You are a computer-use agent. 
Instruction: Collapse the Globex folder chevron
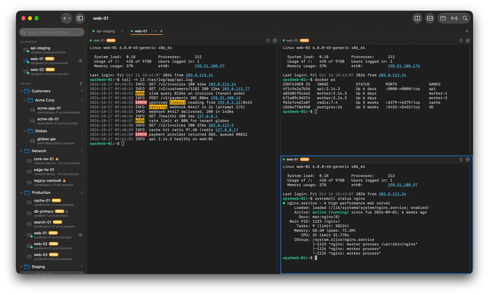pyautogui.click(x=25, y=131)
